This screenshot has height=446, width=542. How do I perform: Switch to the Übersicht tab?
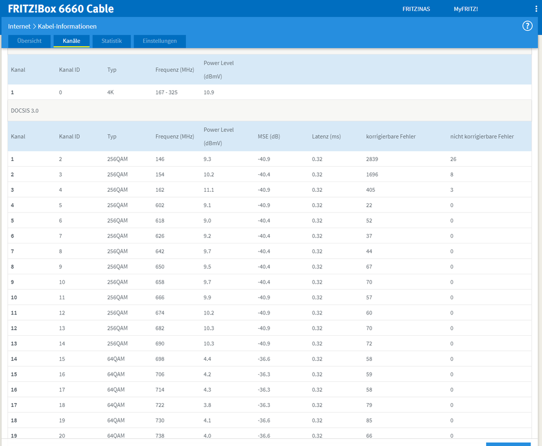tap(29, 41)
